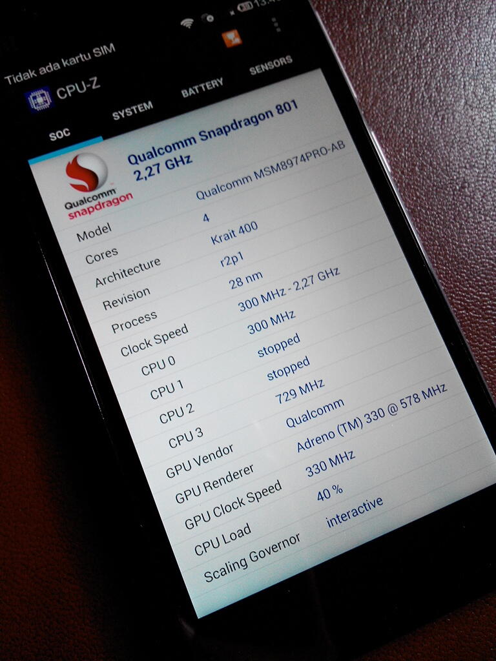Tap the CPU 3 label
Image resolution: width=496 pixels, height=661 pixels.
(185, 438)
